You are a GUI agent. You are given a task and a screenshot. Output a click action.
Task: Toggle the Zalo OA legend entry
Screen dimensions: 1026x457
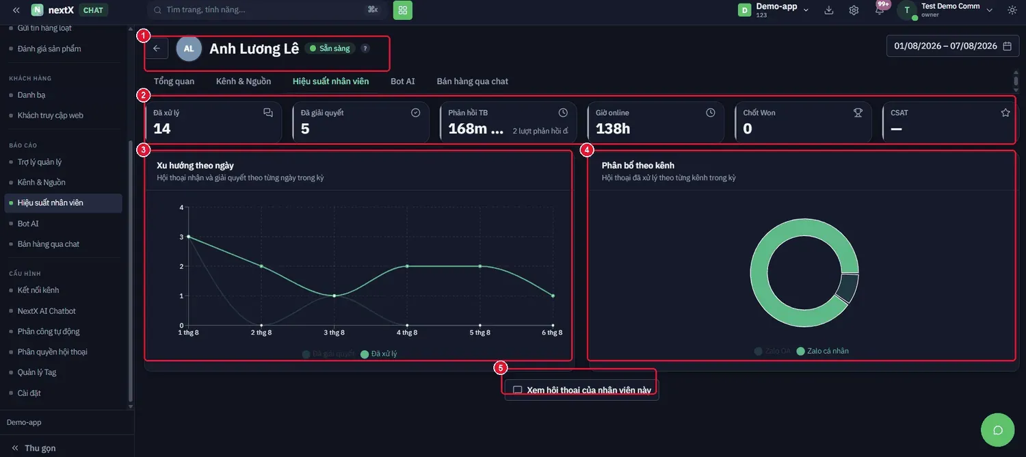pos(772,351)
